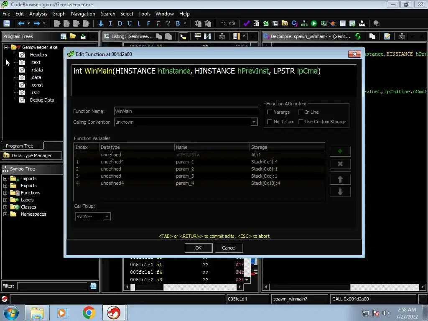
Task: Open the memory map chip icon
Action: pyautogui.click(x=324, y=23)
